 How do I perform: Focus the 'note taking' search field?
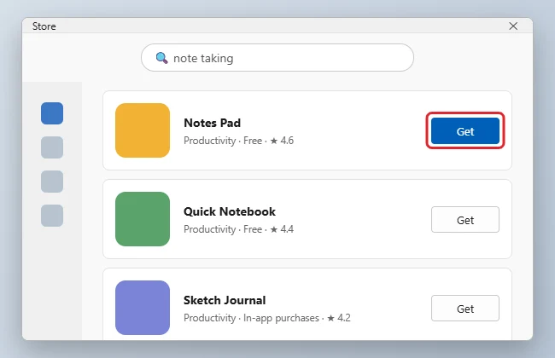point(277,58)
